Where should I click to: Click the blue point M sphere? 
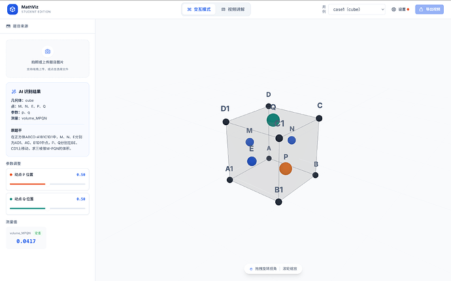click(250, 141)
